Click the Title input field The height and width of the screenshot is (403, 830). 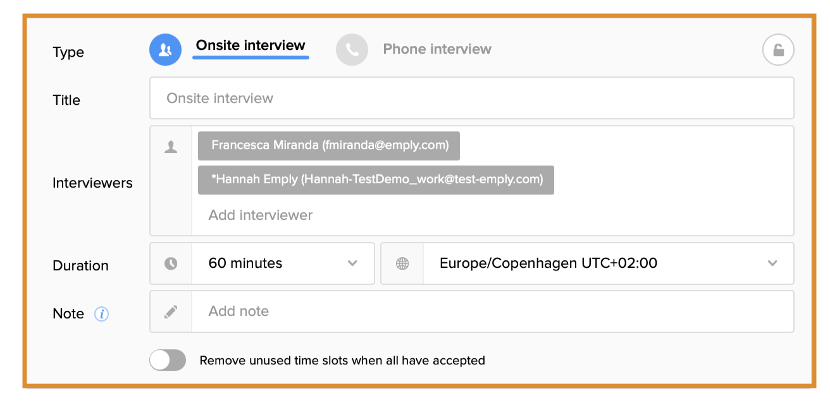click(471, 99)
